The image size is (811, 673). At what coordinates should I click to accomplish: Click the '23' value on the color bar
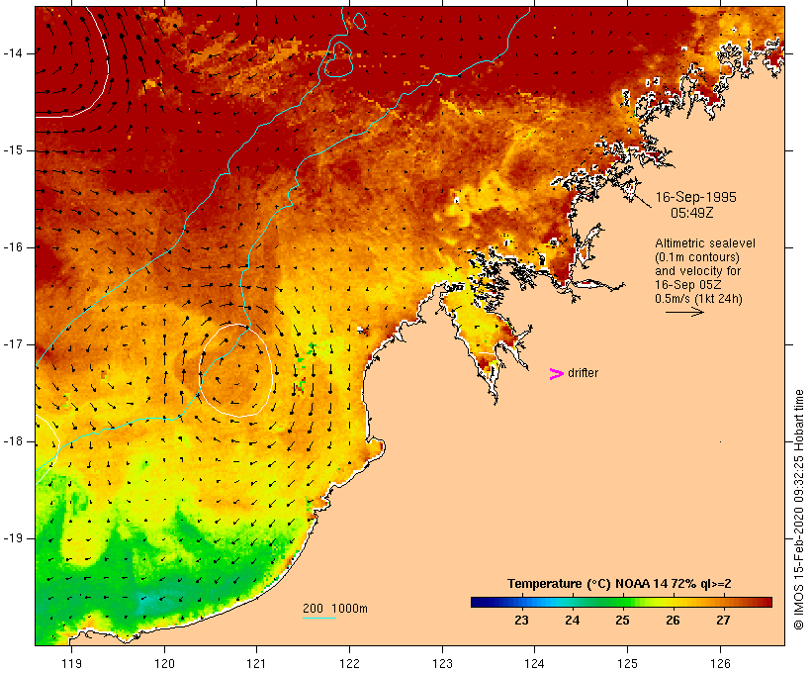[x=521, y=621]
